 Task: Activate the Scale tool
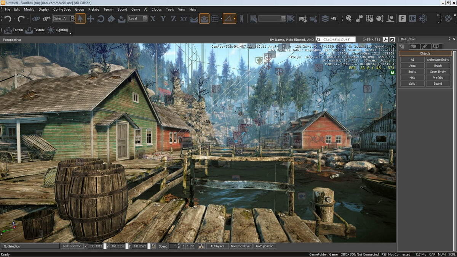pos(111,18)
